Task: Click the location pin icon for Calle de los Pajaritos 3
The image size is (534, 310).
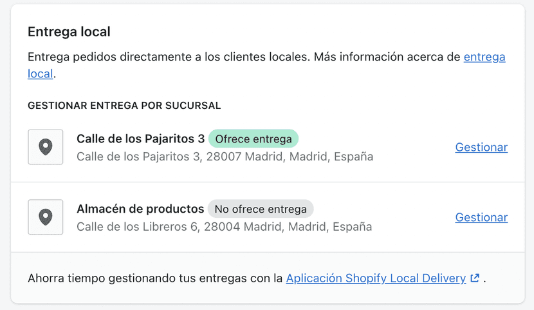Action: (45, 147)
